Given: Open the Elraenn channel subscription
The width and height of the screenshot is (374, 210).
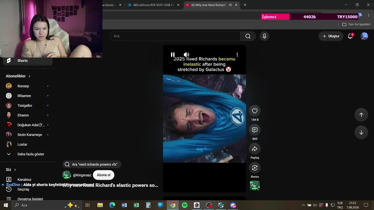Looking at the screenshot, I should pyautogui.click(x=28, y=115).
